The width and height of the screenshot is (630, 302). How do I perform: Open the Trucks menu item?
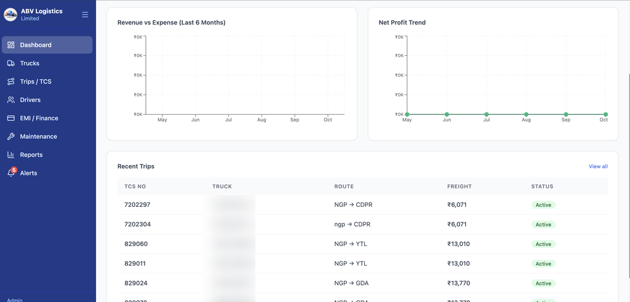click(47, 63)
